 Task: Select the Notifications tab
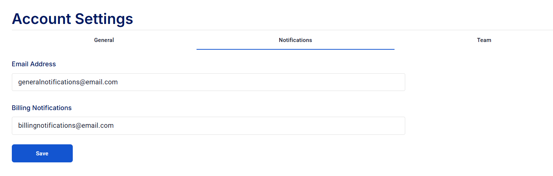point(295,40)
